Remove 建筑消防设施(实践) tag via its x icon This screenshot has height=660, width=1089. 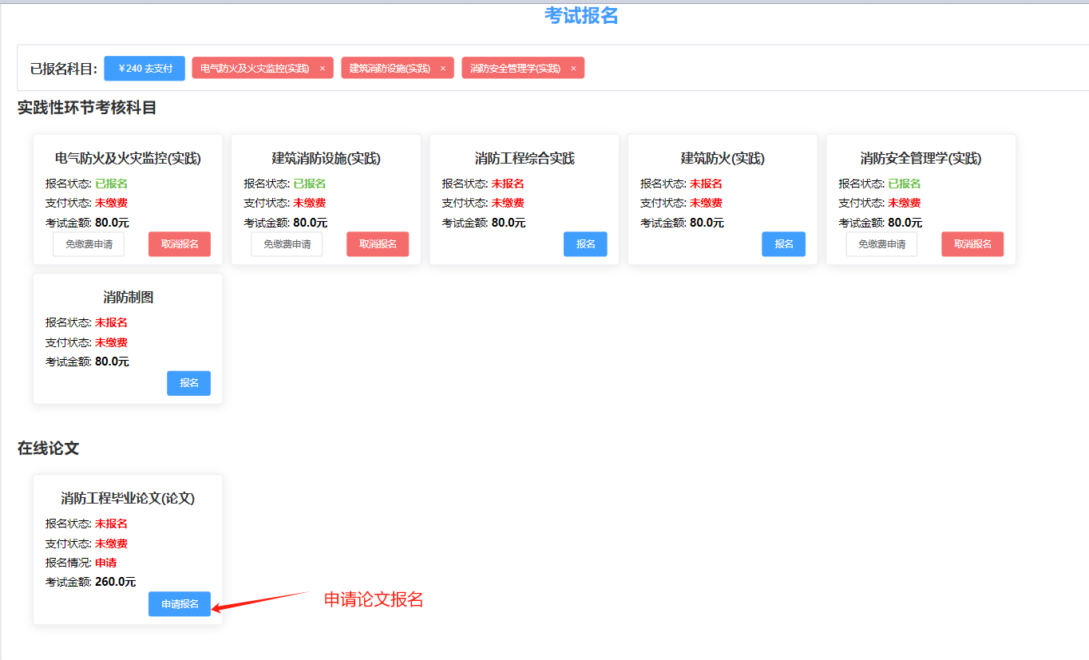(443, 69)
